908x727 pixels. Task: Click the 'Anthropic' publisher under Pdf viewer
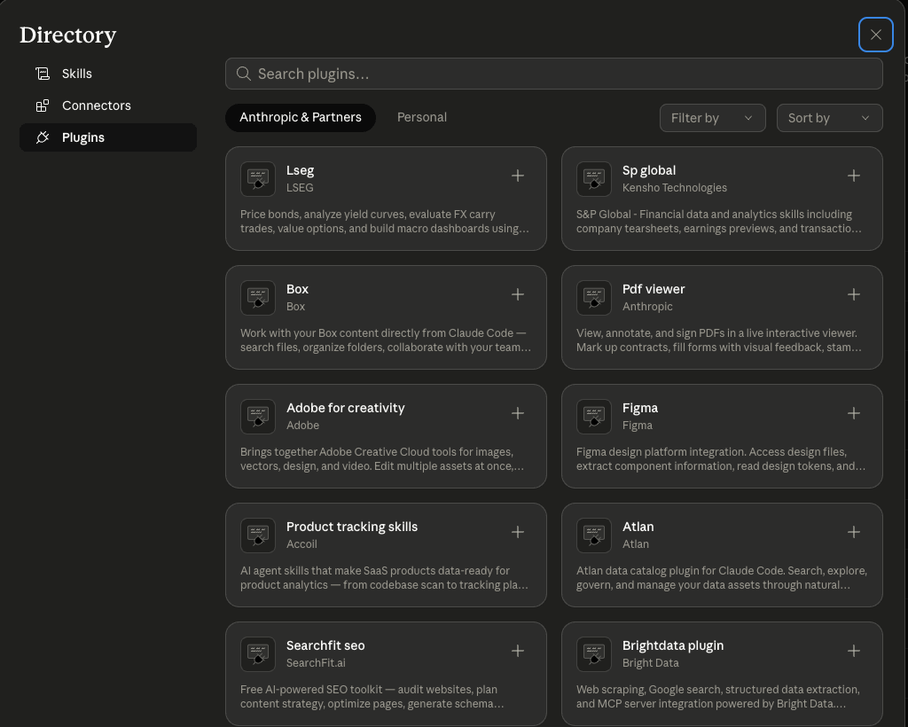(647, 307)
